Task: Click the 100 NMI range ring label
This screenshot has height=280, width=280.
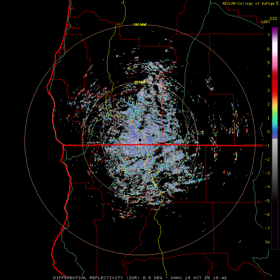Action: click(x=140, y=25)
